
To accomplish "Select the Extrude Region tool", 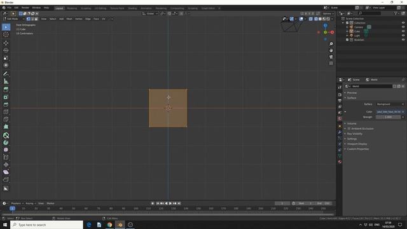I will pos(6,90).
